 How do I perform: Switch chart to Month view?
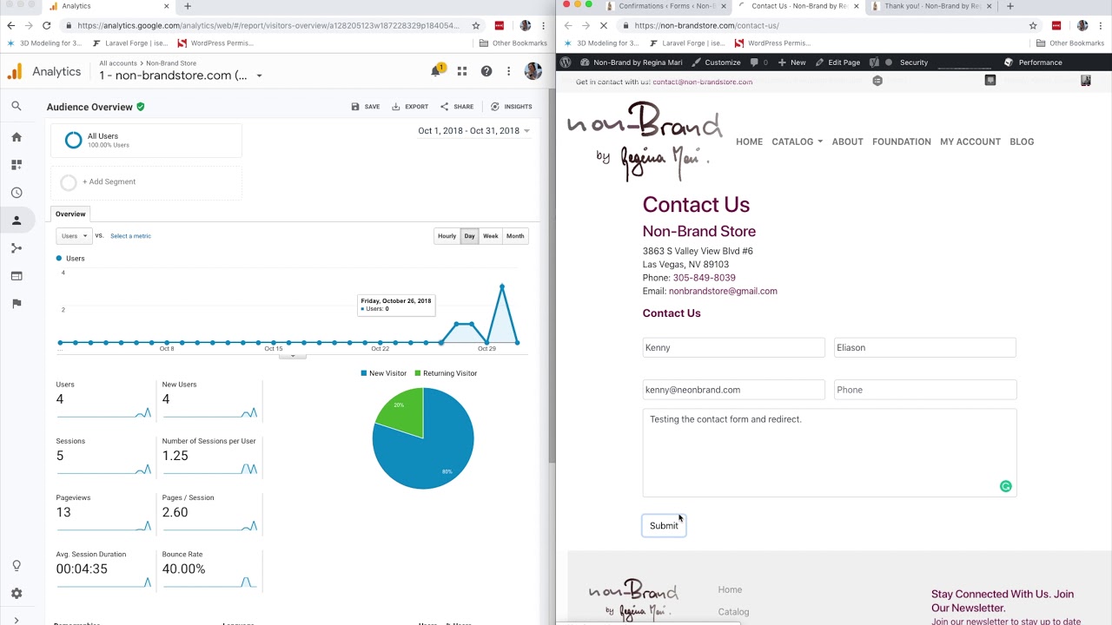pyautogui.click(x=515, y=236)
